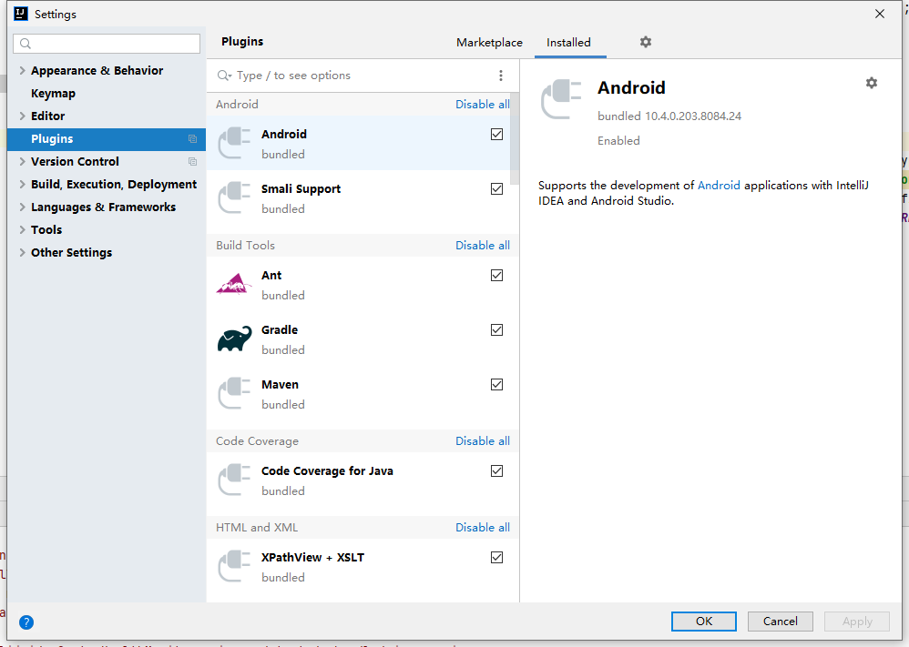Select Keymap in settings tree
This screenshot has height=647, width=909.
coord(54,93)
